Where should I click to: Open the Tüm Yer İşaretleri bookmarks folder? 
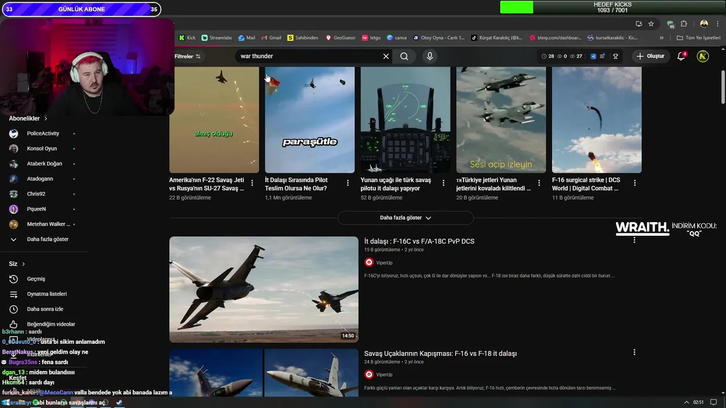[698, 38]
